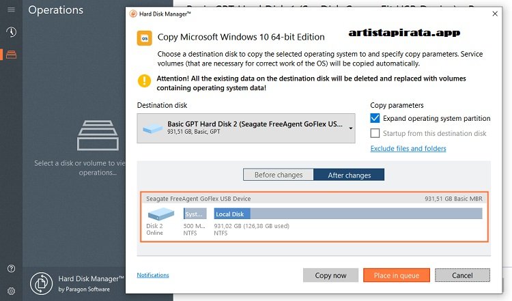Open the hamburger menu in sidebar
Viewport: 512px width, 301px height.
coord(11,10)
